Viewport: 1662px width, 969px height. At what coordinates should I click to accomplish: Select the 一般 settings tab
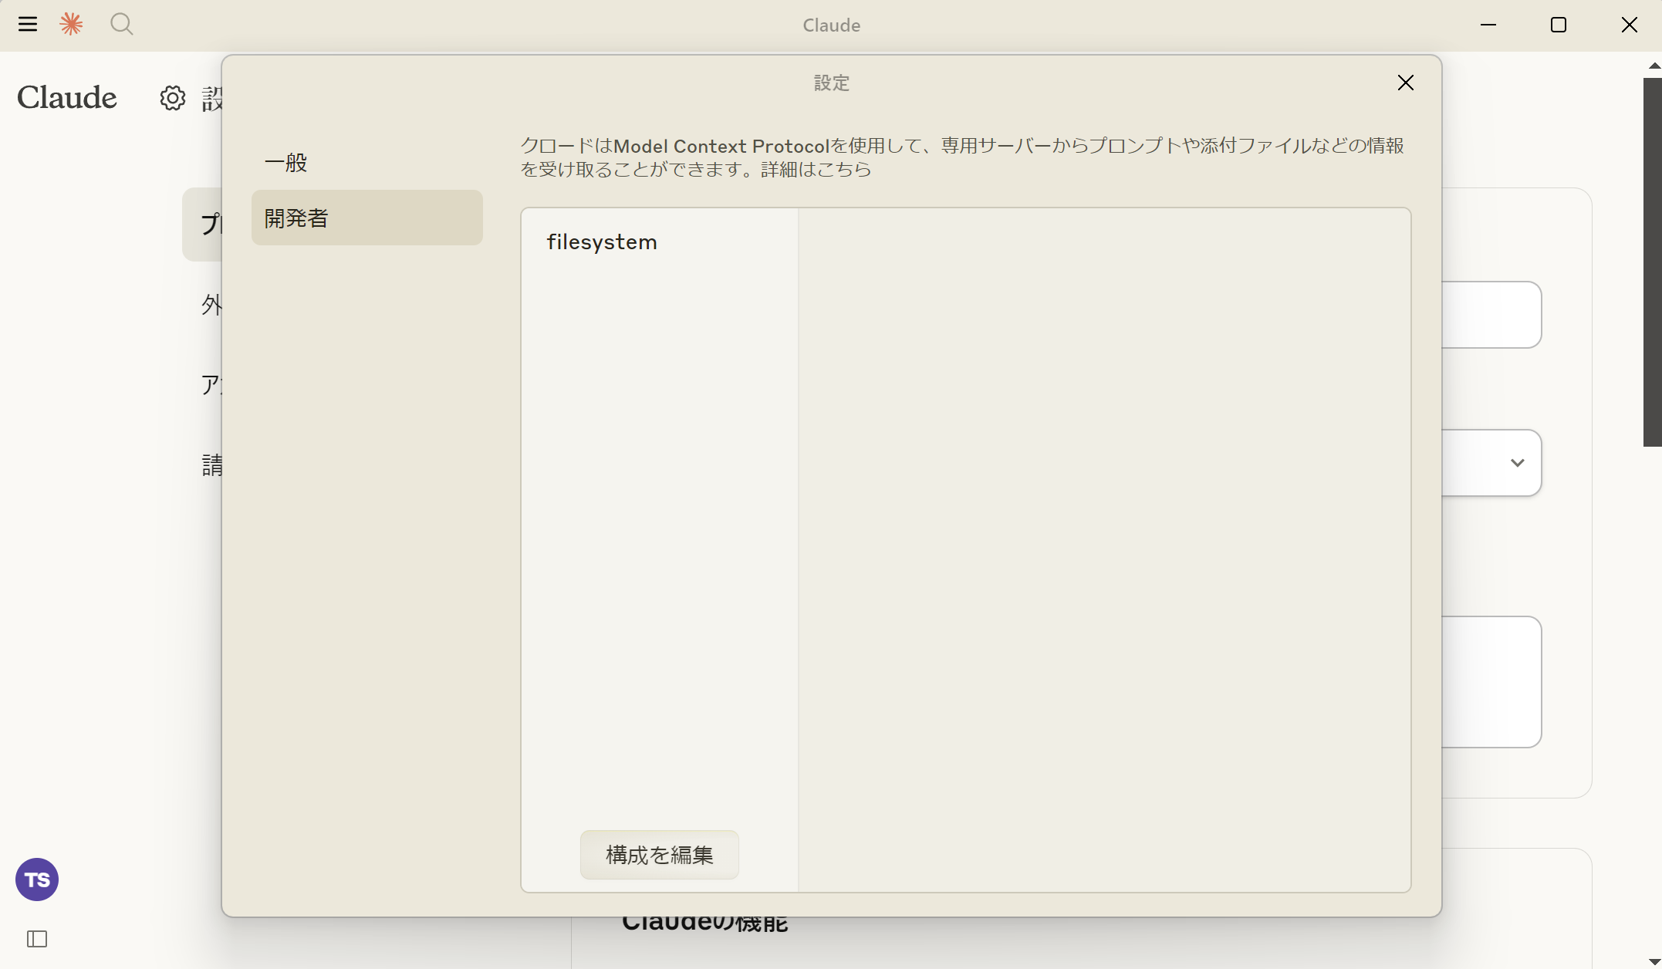pyautogui.click(x=286, y=163)
